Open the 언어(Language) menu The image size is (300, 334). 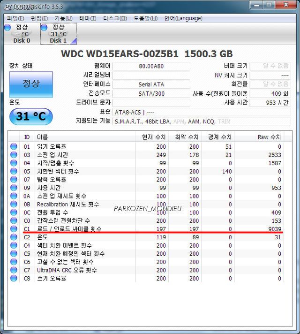183,18
